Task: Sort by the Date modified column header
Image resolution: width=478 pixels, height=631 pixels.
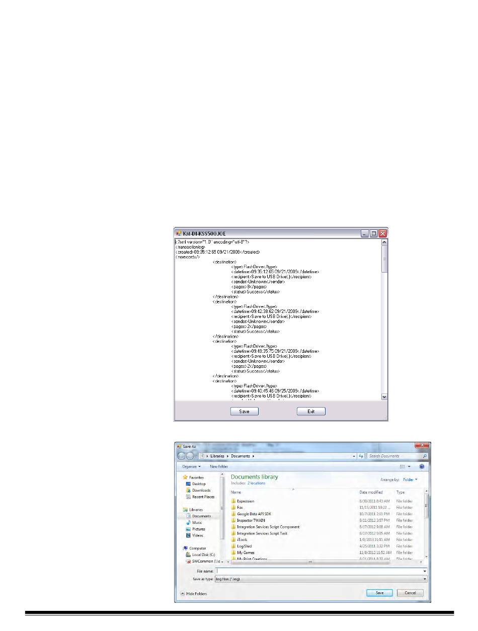Action: (x=371, y=492)
